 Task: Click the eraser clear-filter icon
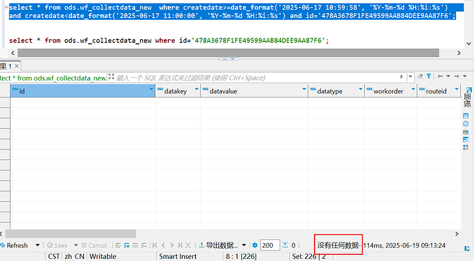[420, 76]
